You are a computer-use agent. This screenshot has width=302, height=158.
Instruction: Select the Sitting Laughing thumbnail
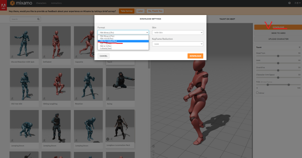(x=56, y=84)
